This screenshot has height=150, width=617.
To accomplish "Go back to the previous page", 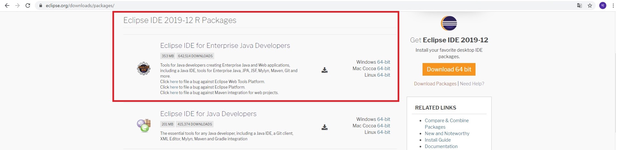I will [x=7, y=5].
